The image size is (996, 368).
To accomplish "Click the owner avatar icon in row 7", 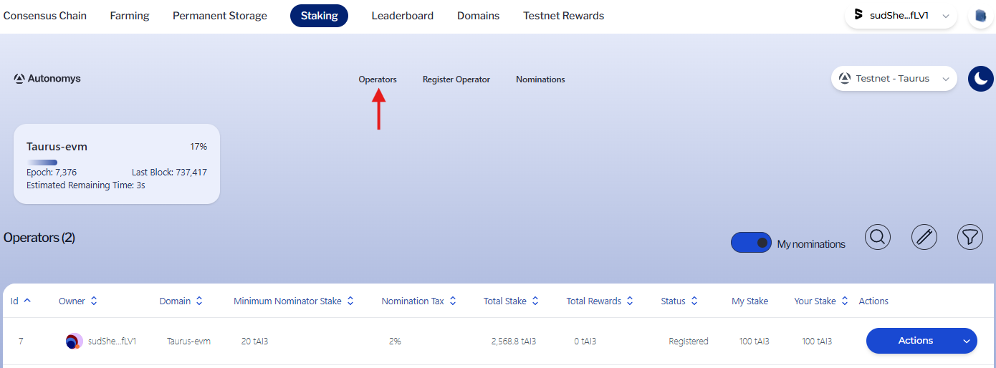I will (x=74, y=342).
